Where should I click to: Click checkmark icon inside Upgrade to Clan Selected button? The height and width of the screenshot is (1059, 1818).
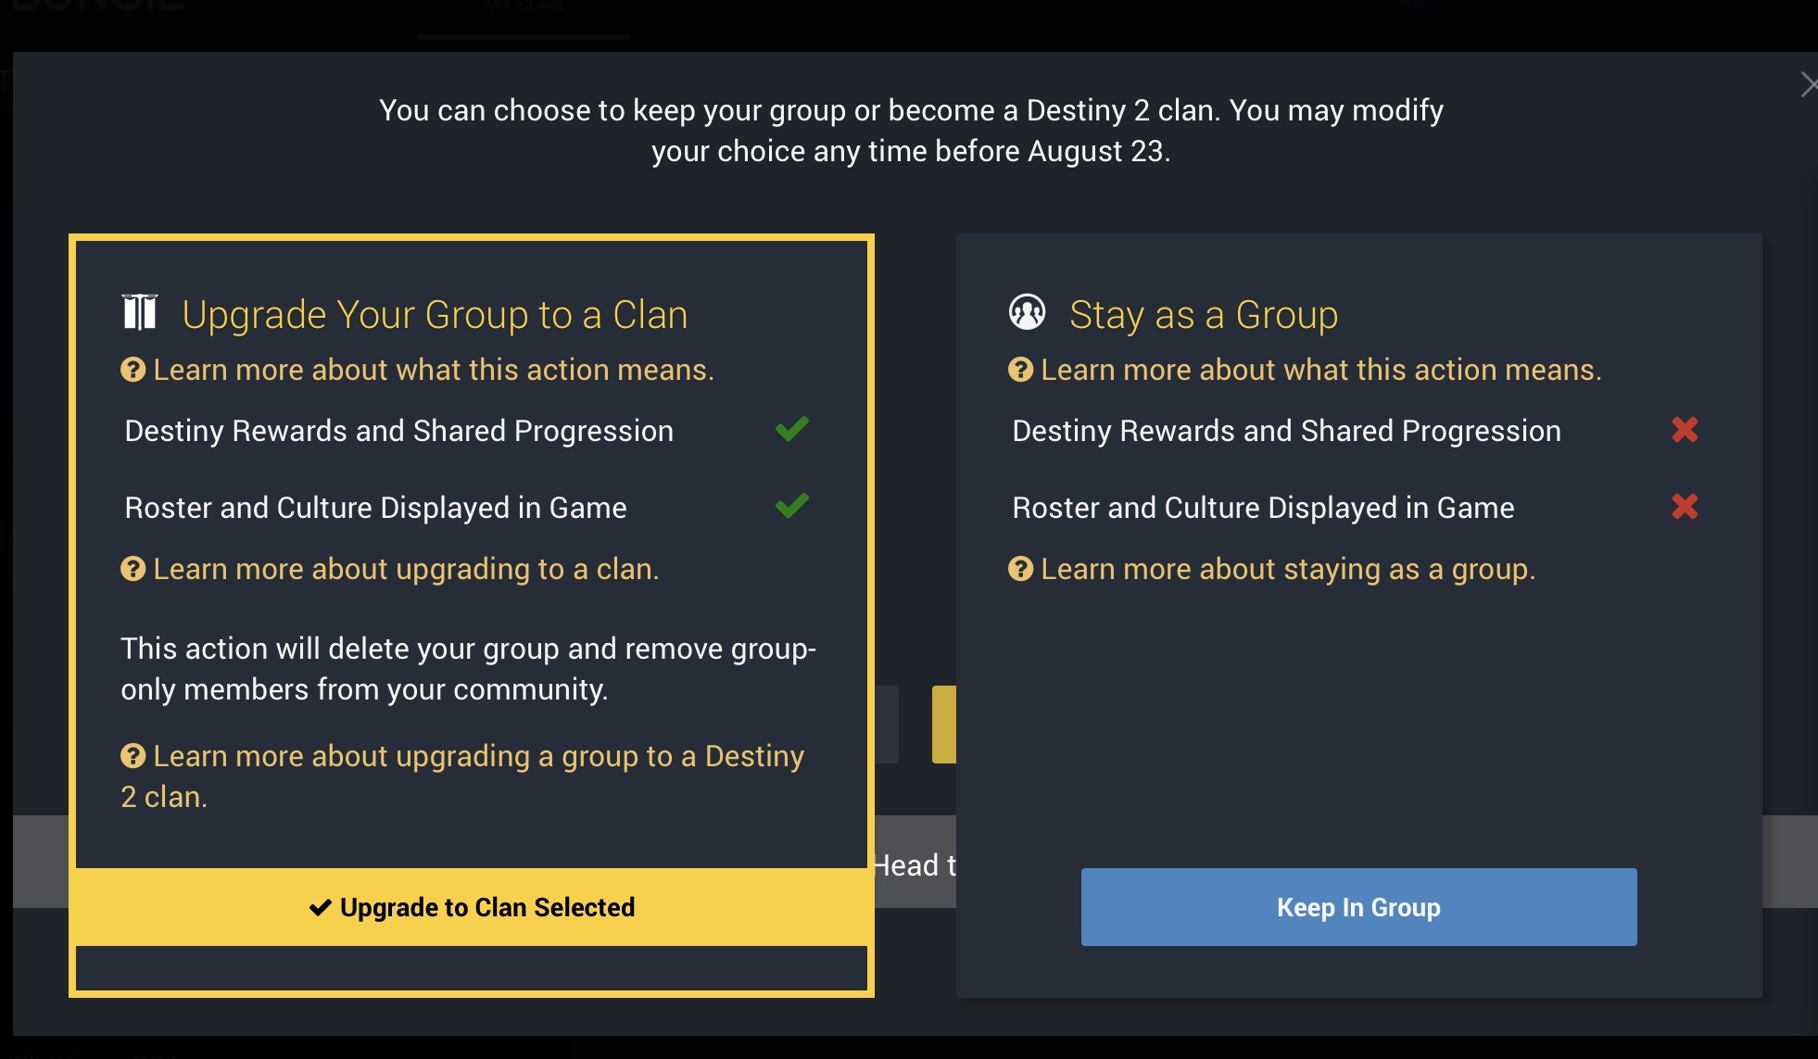click(x=321, y=907)
